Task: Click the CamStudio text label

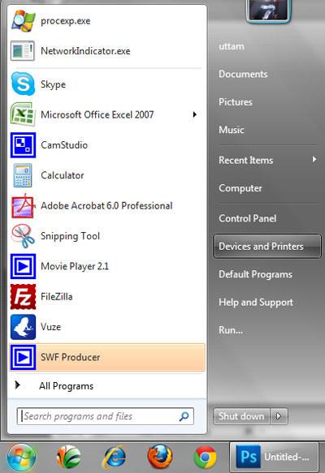Action: 64,145
